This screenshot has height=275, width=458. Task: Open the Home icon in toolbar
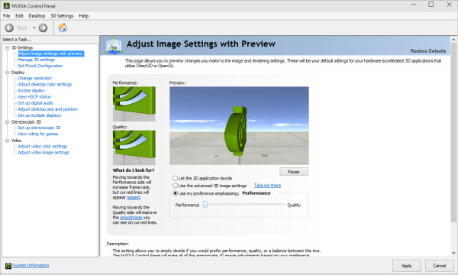(x=63, y=27)
